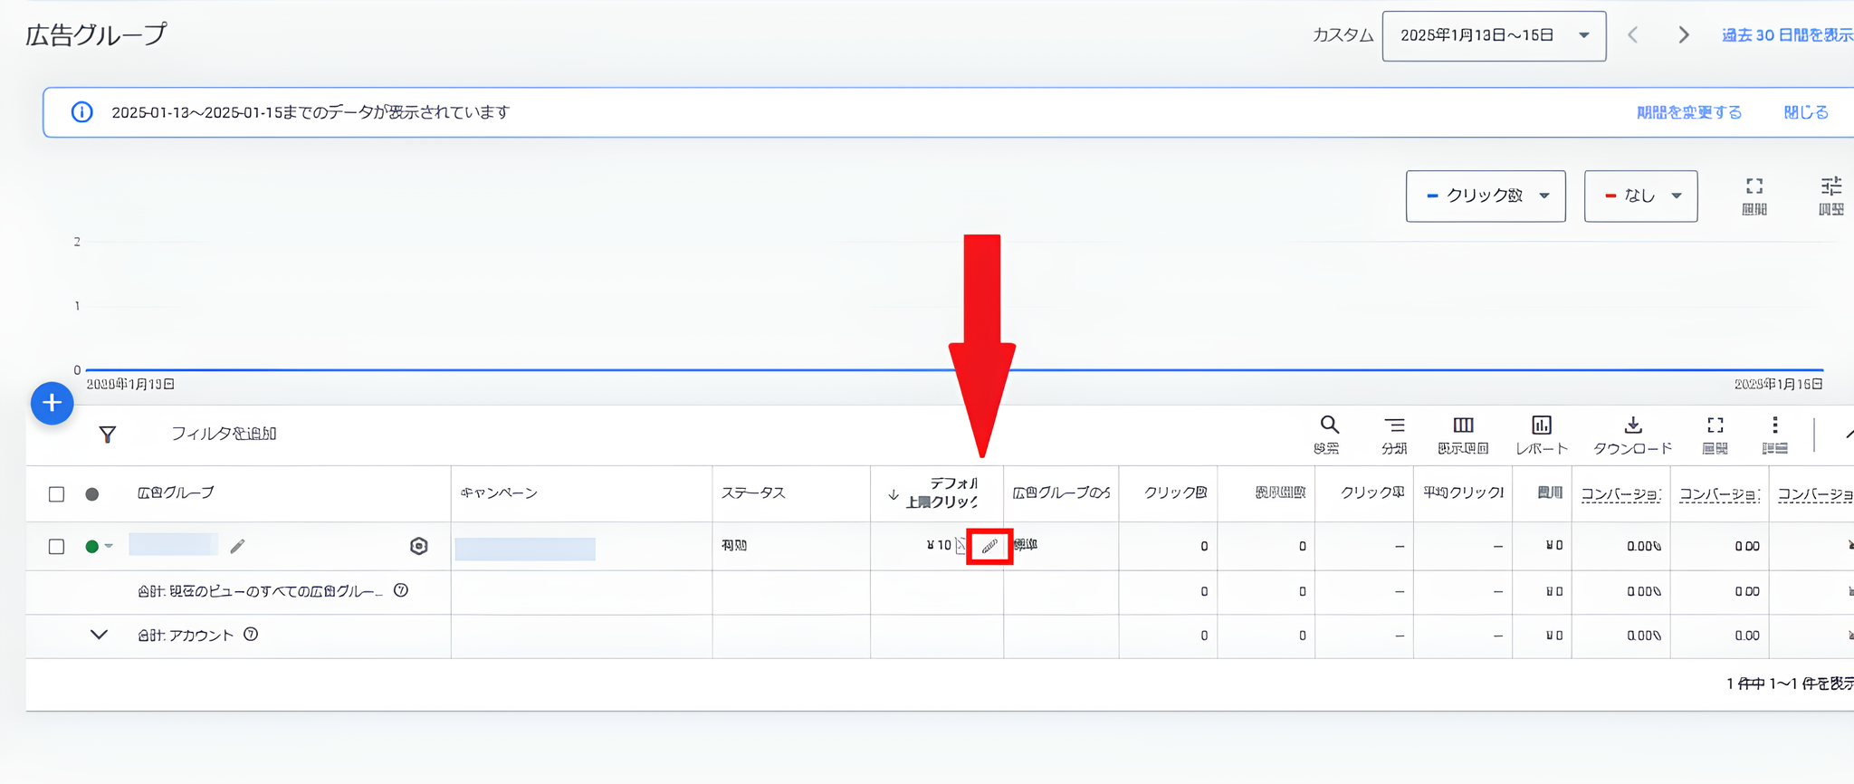Click 過去 30 日間を表示 link

(1786, 36)
